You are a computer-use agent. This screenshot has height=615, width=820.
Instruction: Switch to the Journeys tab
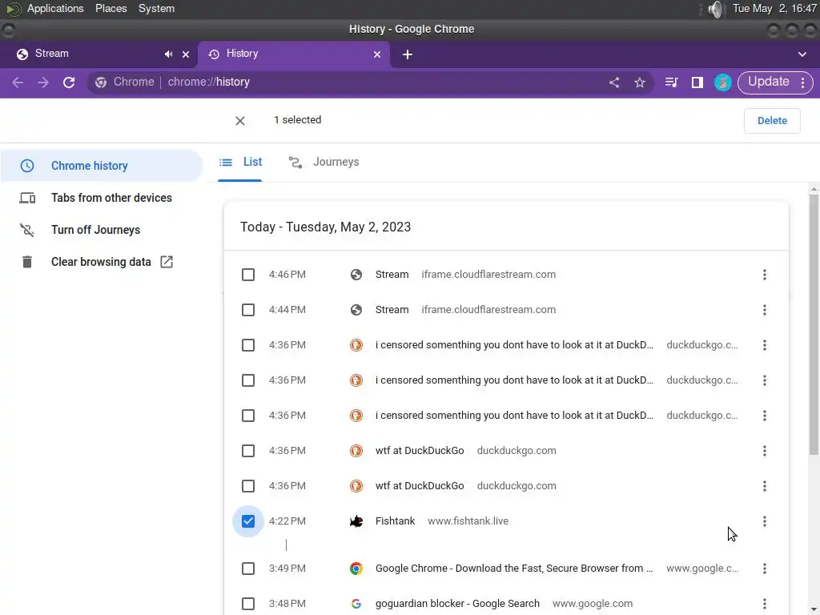[x=324, y=162]
